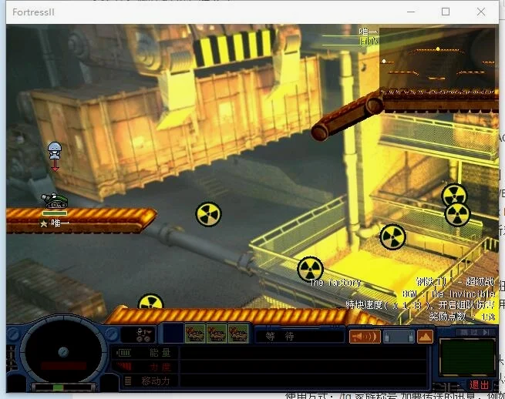Maximize the FortressII window
The height and width of the screenshot is (399, 505).
(446, 12)
